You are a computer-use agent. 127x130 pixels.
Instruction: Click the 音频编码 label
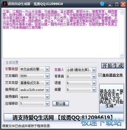[x=12, y=97]
